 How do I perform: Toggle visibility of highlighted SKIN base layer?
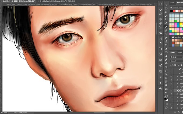(171, 90)
